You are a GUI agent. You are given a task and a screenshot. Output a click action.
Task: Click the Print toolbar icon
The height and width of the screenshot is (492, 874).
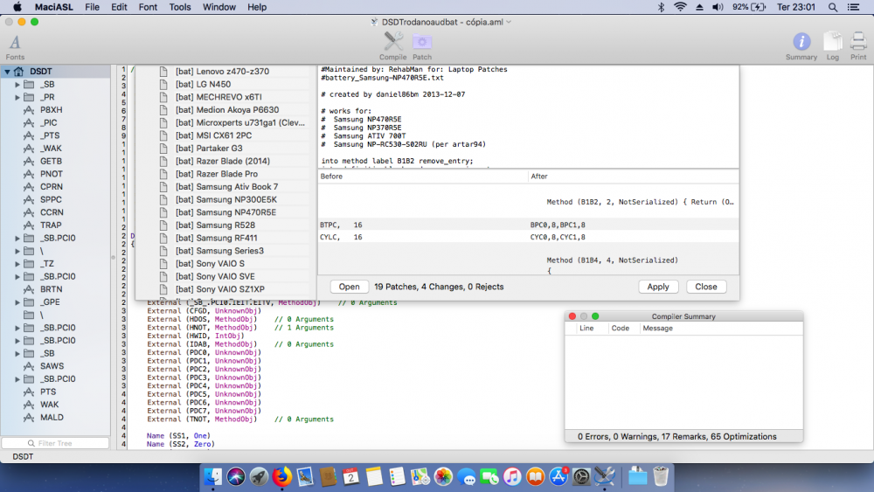coord(858,41)
